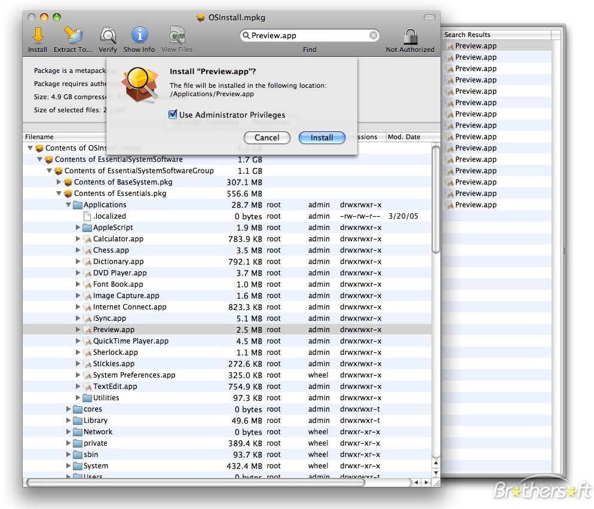This screenshot has width=594, height=509.
Task: Select the first Preview.app search result
Action: coord(476,46)
